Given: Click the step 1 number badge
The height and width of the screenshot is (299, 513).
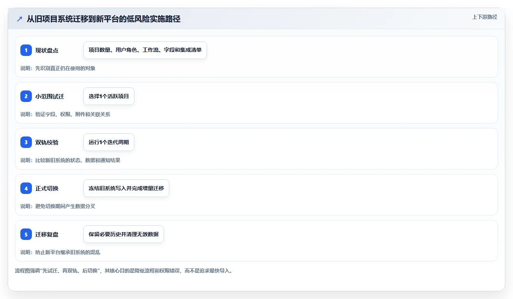Looking at the screenshot, I should pos(26,50).
